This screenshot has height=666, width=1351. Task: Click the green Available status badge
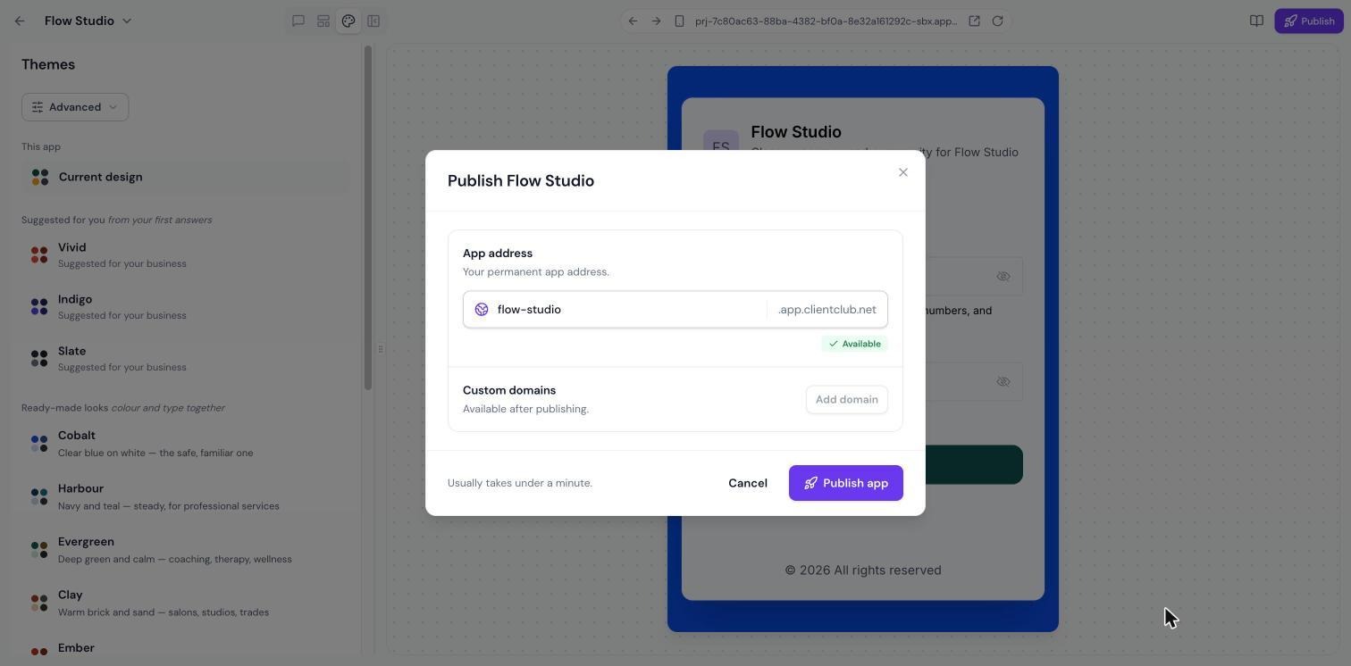click(x=854, y=344)
